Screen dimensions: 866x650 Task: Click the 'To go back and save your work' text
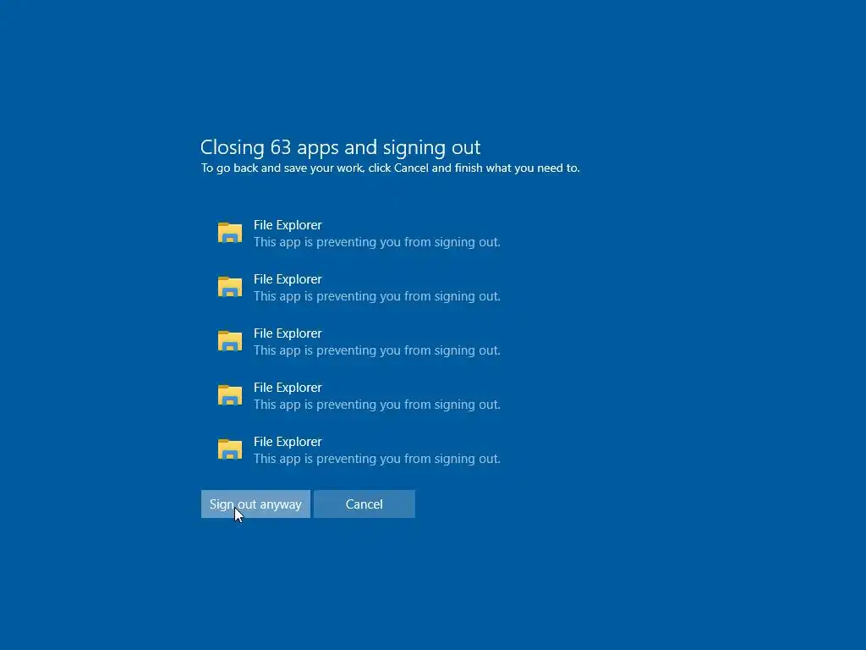(282, 168)
